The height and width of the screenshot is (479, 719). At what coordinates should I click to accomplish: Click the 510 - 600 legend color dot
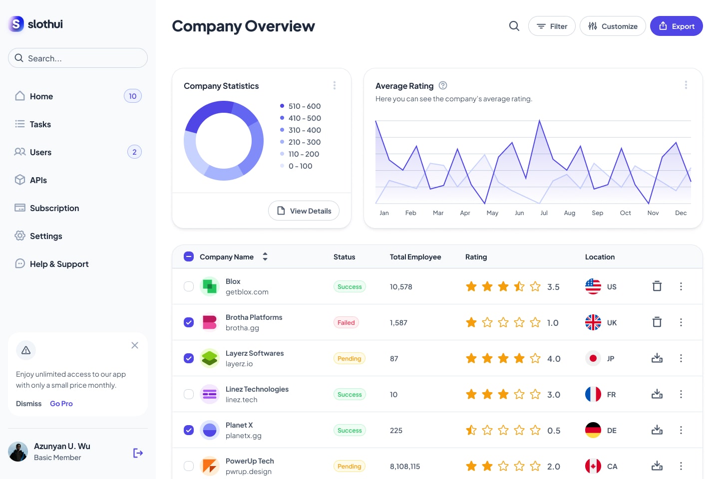click(x=282, y=106)
